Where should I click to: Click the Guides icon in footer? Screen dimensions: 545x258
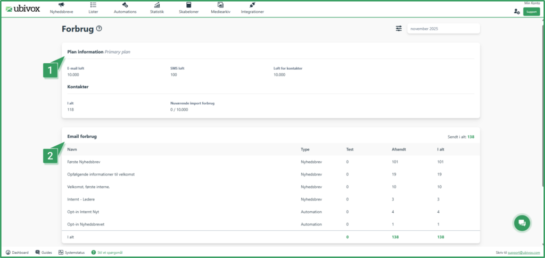(x=37, y=253)
